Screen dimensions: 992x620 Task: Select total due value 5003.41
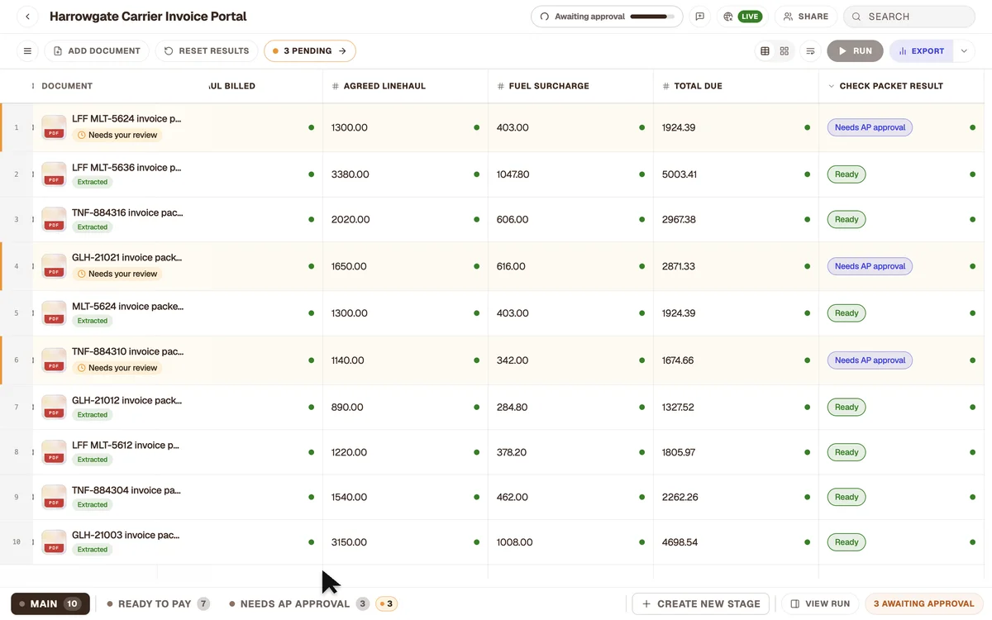tap(680, 174)
